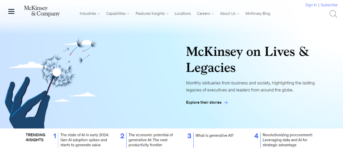Open McKinsey Blog from navigation

click(x=258, y=14)
